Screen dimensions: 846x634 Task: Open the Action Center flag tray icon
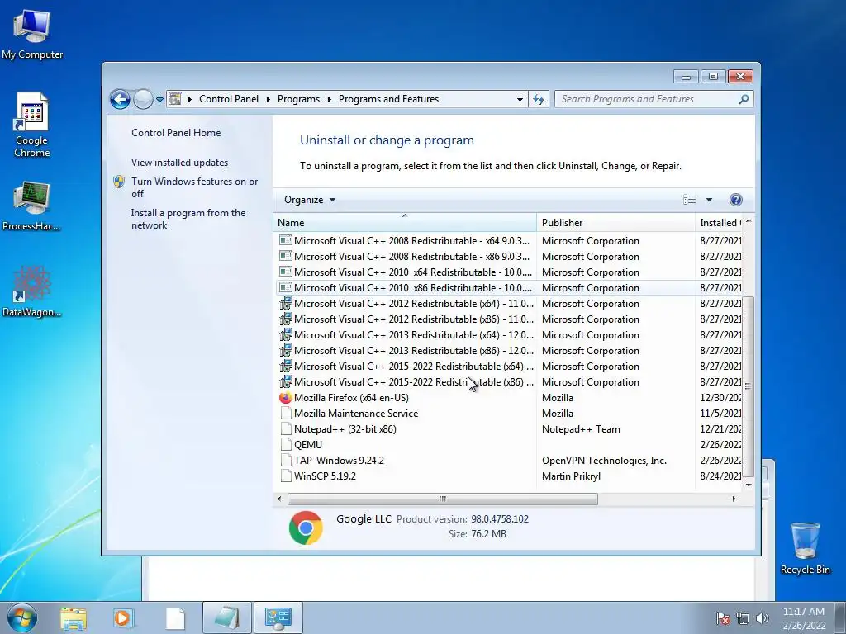pyautogui.click(x=722, y=617)
